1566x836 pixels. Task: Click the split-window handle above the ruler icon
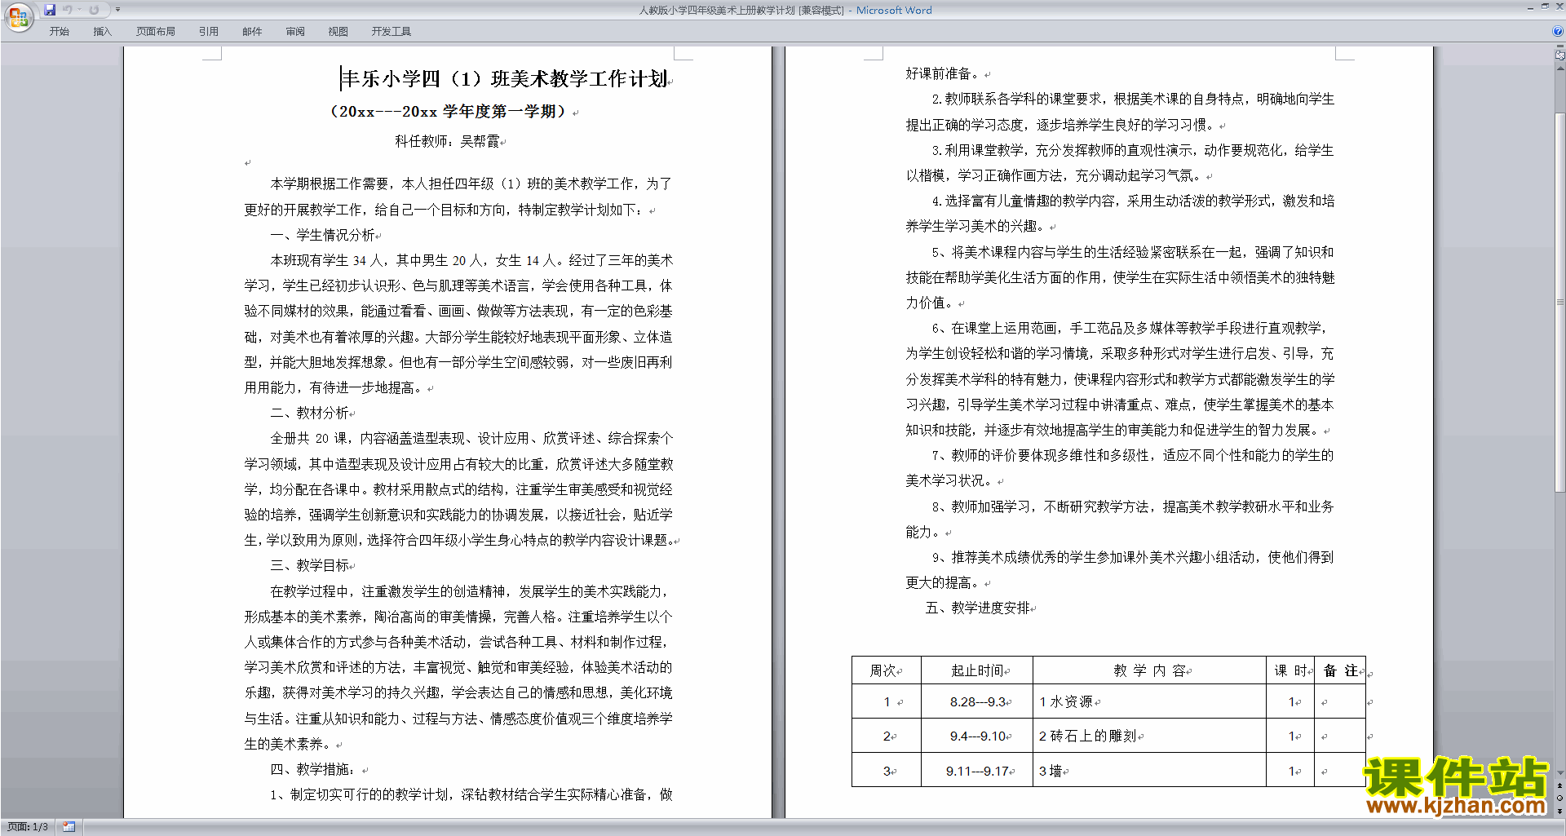[x=1560, y=47]
